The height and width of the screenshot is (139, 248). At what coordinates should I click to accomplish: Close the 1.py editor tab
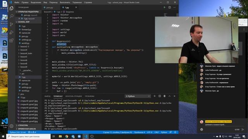[x=76, y=7]
